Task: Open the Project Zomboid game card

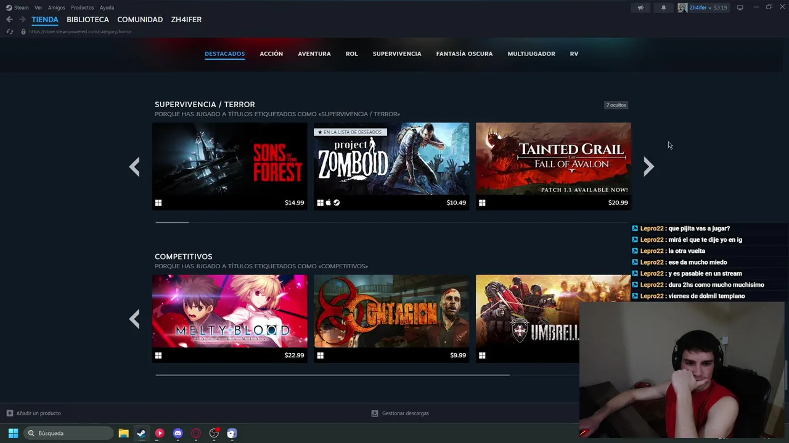Action: [x=391, y=166]
